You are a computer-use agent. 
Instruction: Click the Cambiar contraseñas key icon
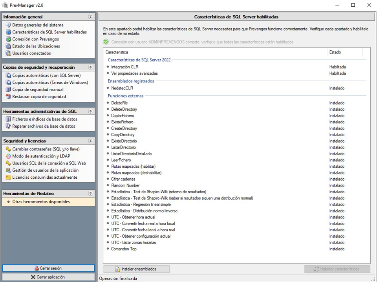pos(8,149)
